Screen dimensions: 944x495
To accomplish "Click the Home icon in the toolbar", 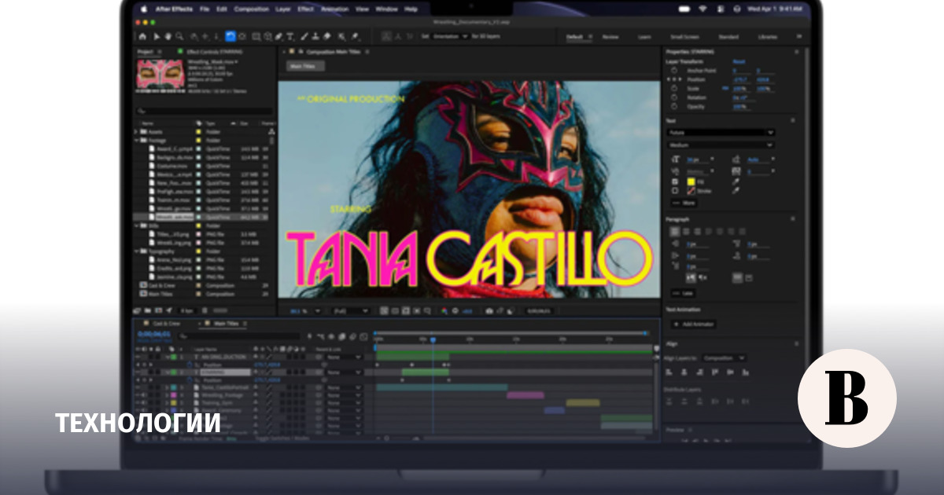I will (142, 36).
